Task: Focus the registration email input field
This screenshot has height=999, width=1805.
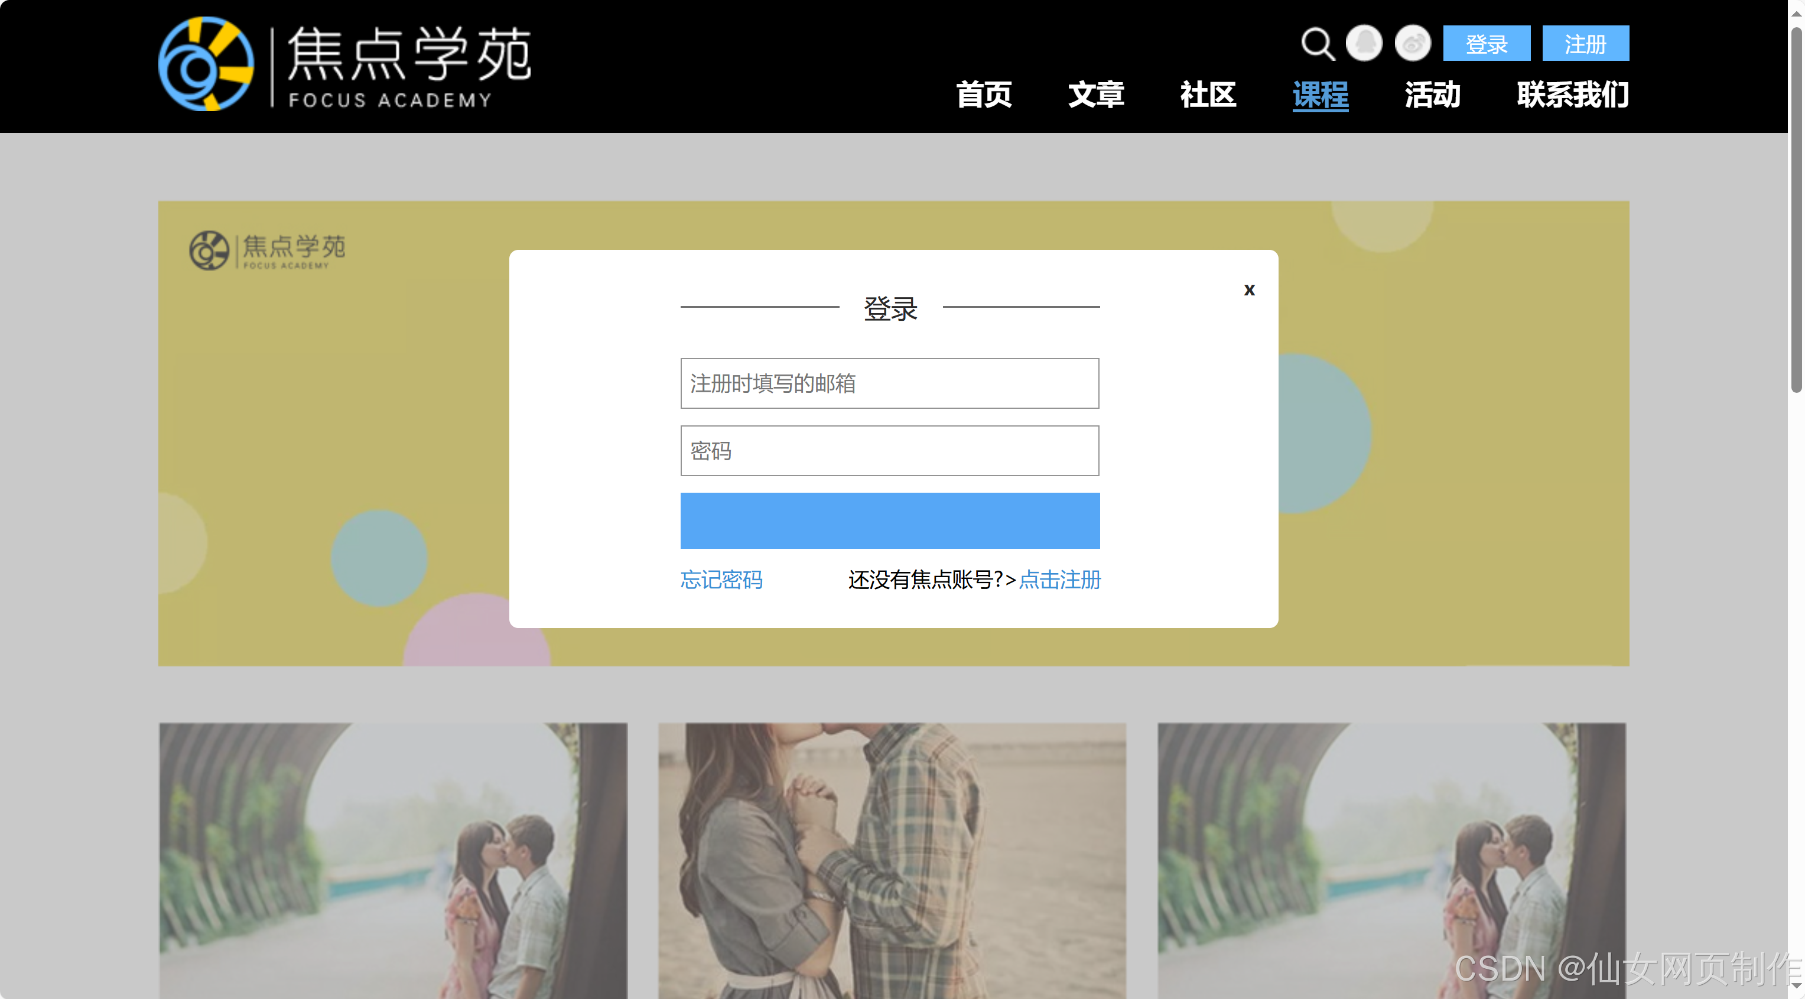Action: [x=889, y=383]
